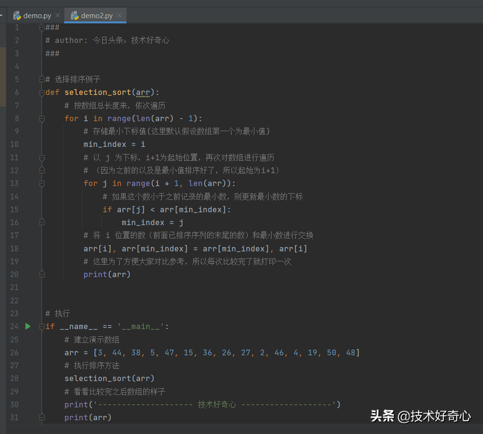Close the demo2.py tab
The height and width of the screenshot is (434, 483).
pos(119,15)
